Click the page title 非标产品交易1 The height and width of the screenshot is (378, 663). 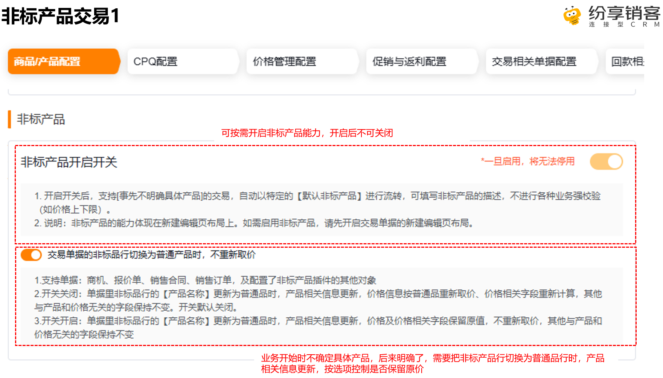60,16
